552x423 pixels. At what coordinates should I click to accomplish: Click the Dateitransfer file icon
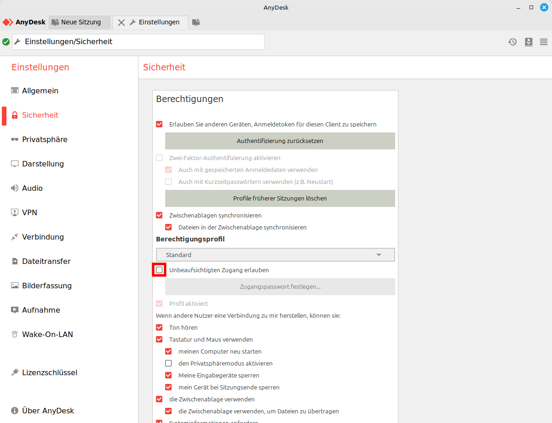coord(15,261)
